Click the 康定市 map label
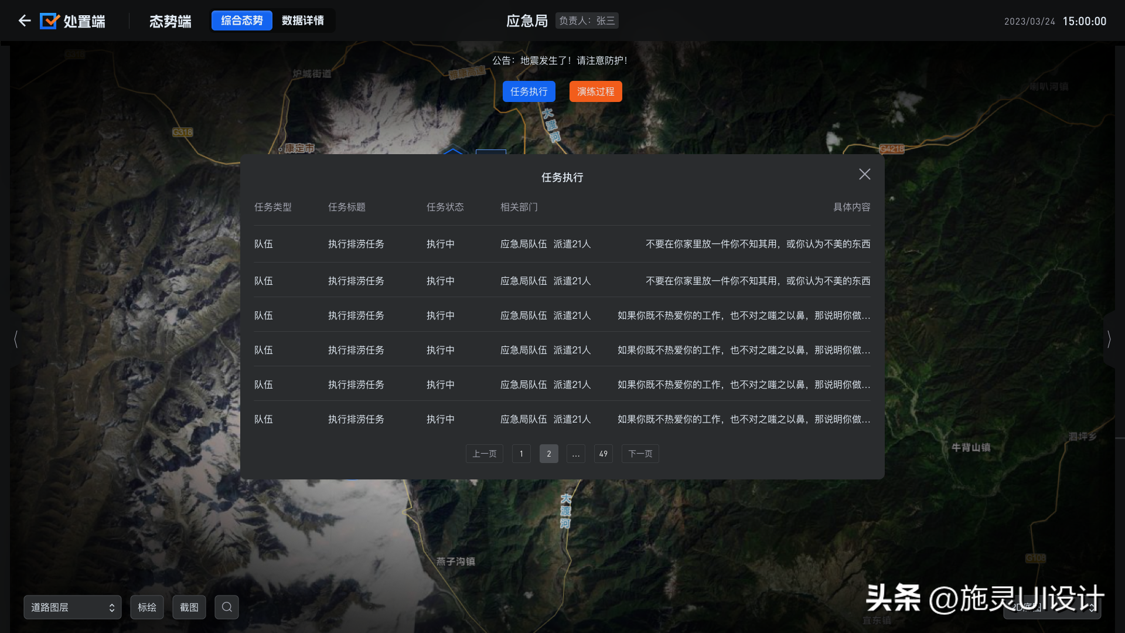This screenshot has width=1125, height=633. [299, 148]
